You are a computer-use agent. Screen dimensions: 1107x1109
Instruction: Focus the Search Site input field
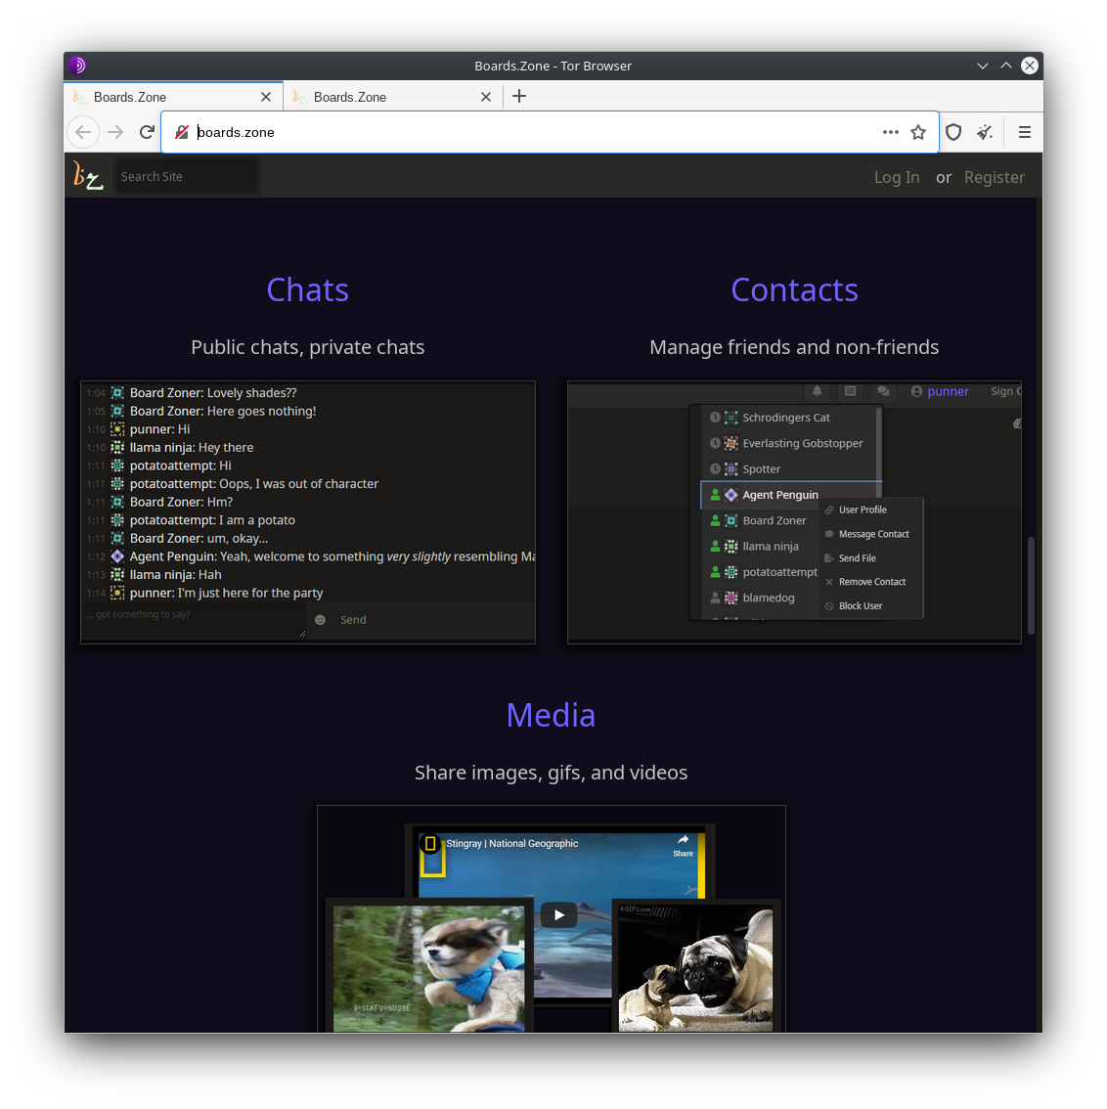[x=186, y=176]
